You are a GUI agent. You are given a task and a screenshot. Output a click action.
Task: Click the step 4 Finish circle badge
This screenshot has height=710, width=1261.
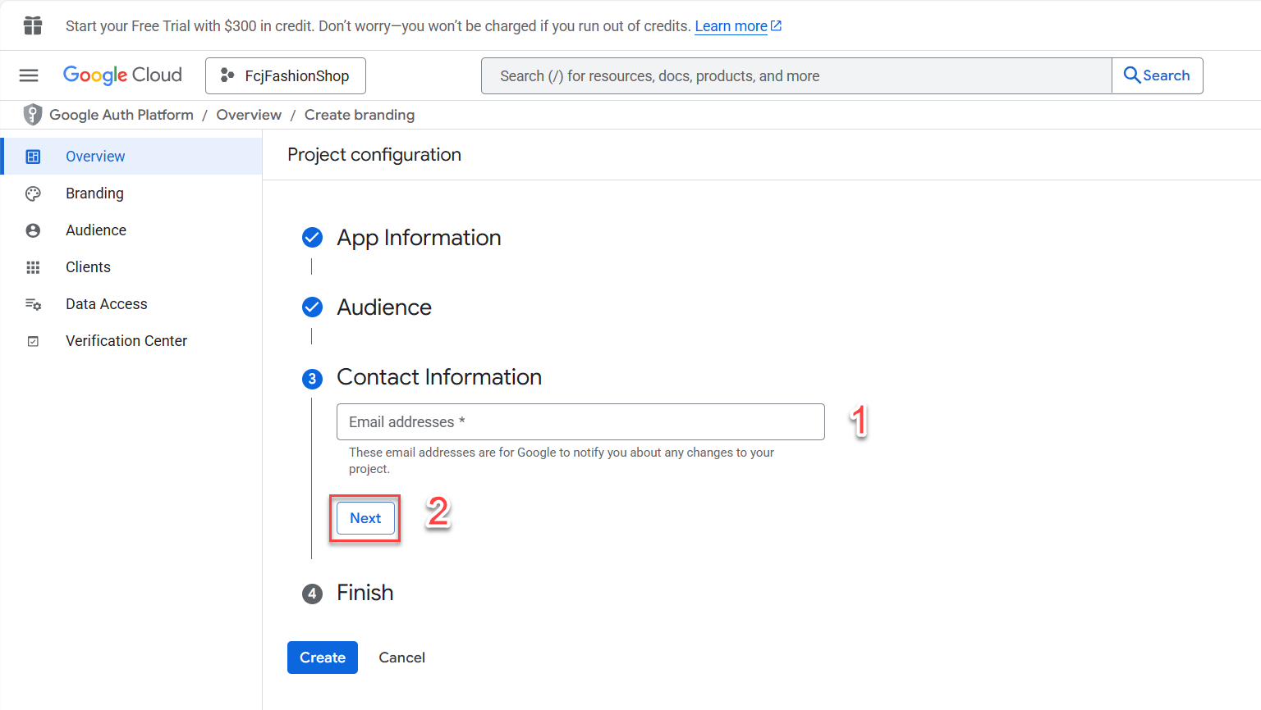point(312,594)
